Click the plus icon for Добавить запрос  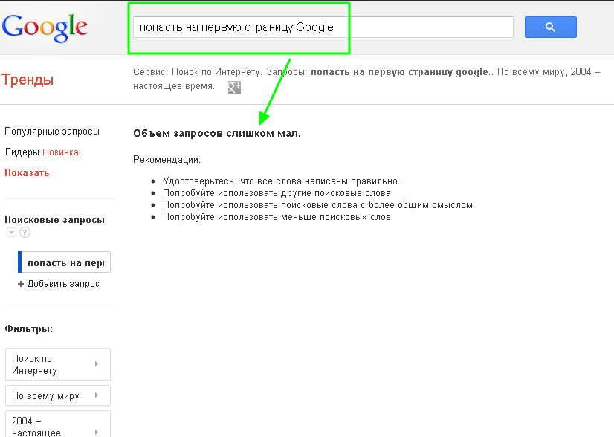pyautogui.click(x=21, y=284)
